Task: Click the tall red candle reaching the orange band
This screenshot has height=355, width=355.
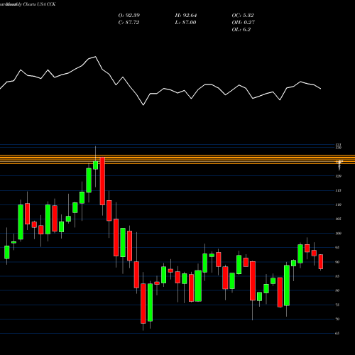Action: point(102,181)
